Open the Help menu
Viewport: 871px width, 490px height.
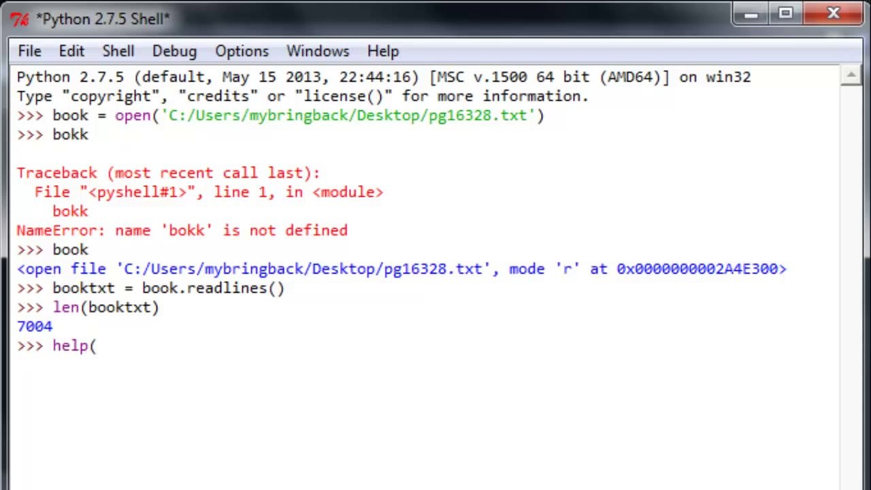[x=382, y=51]
